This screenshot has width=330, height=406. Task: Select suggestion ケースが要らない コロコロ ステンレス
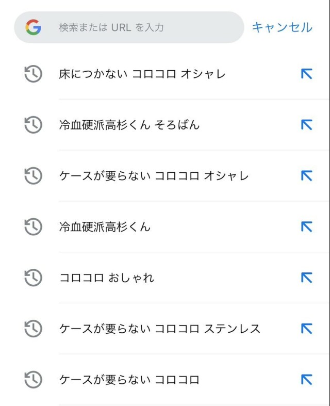pyautogui.click(x=159, y=329)
